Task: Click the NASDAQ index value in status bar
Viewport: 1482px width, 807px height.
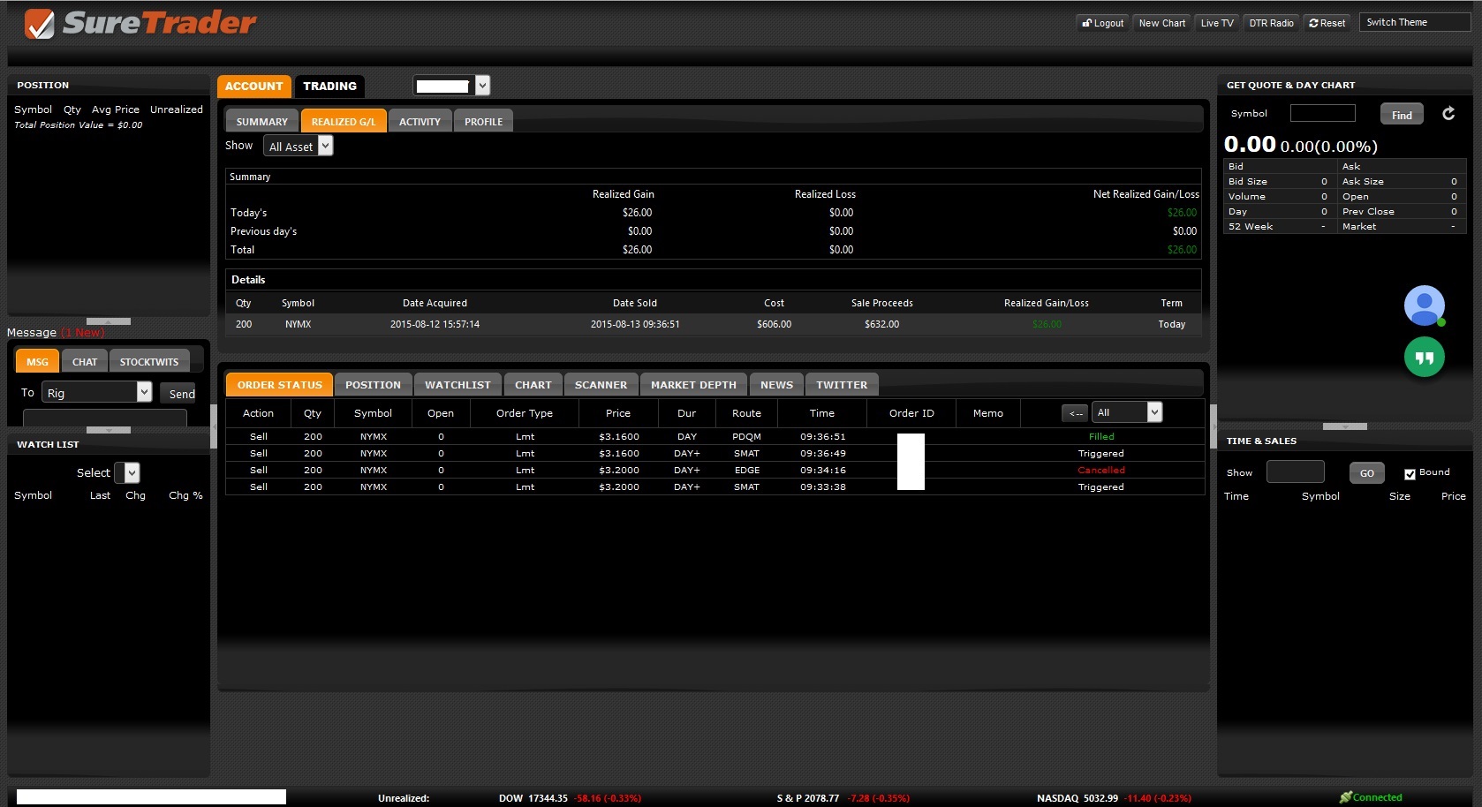Action: [1100, 798]
